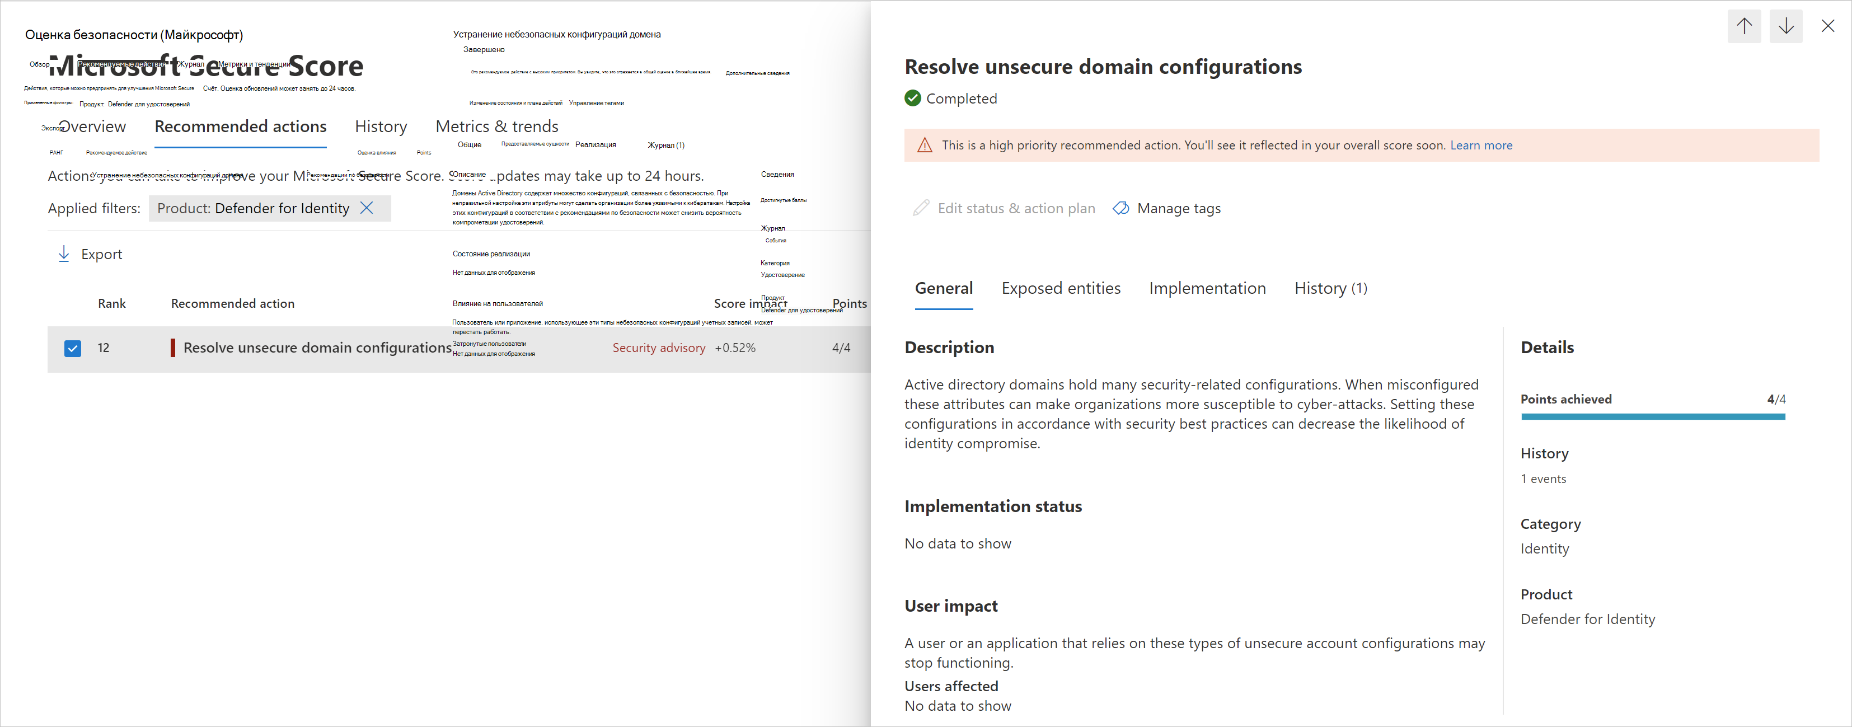The image size is (1852, 727).
Task: Click the Manage tags icon
Action: (1121, 209)
